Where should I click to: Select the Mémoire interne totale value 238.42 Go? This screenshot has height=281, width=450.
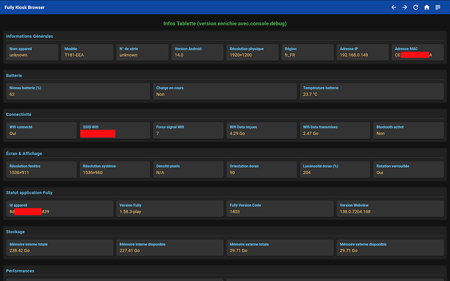(x=20, y=250)
